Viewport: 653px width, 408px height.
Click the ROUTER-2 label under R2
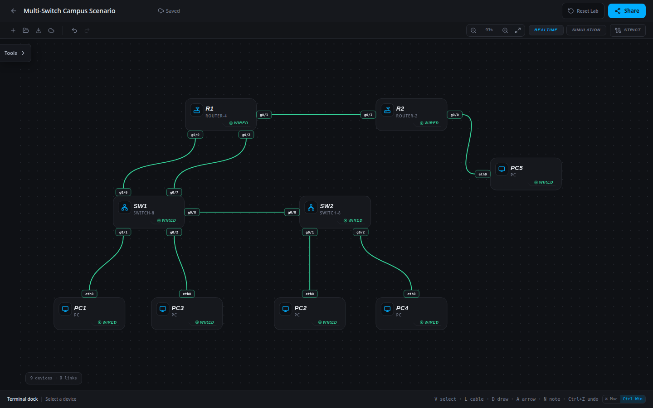(x=407, y=116)
